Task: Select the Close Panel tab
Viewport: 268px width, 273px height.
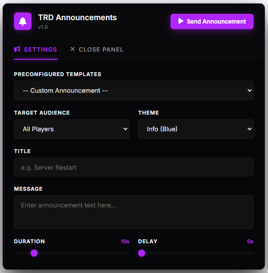Action: click(97, 49)
